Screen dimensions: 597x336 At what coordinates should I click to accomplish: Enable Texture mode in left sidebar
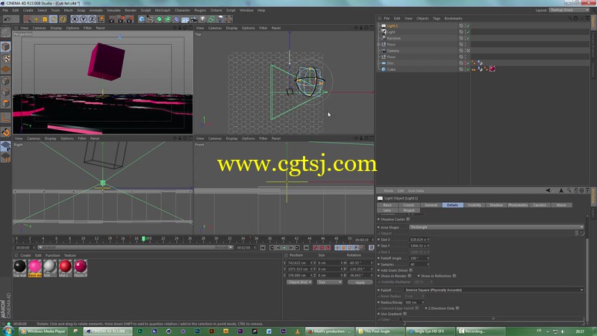coord(6,58)
